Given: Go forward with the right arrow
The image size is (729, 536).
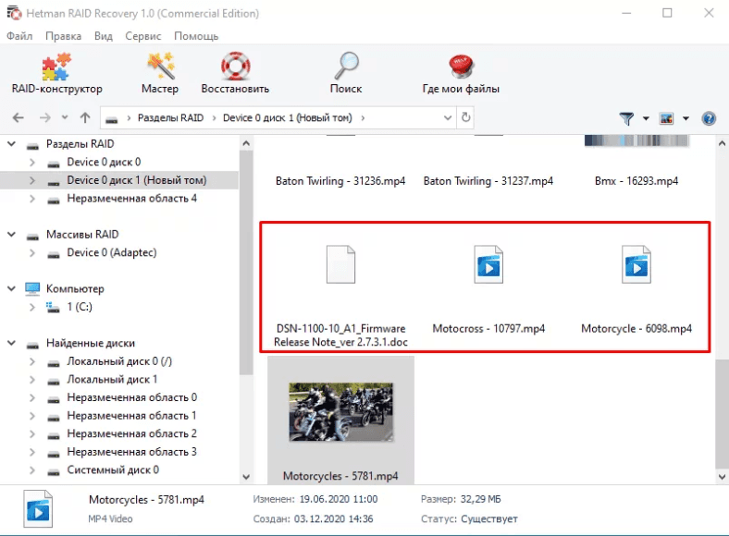Looking at the screenshot, I should pyautogui.click(x=44, y=118).
